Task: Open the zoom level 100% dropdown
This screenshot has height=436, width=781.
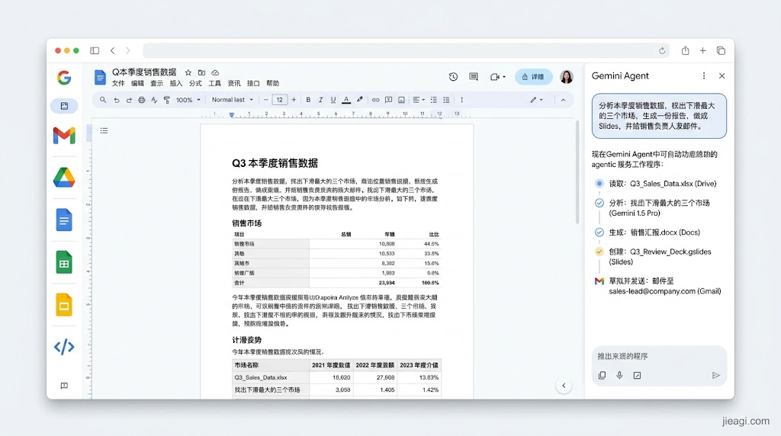Action: [x=188, y=100]
